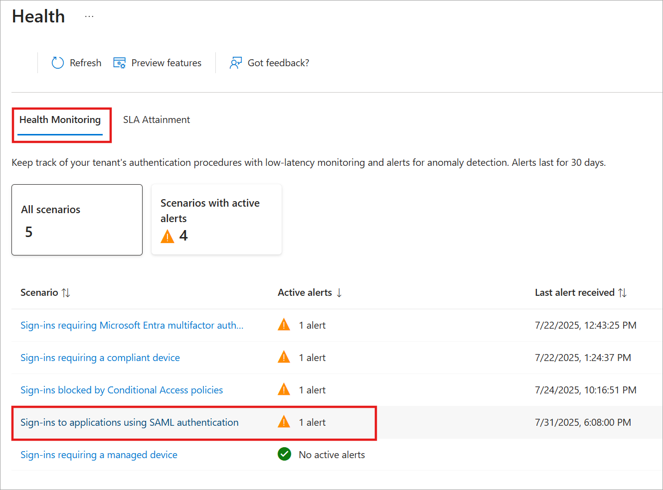Open the ellipsis menu beside Health

89,16
